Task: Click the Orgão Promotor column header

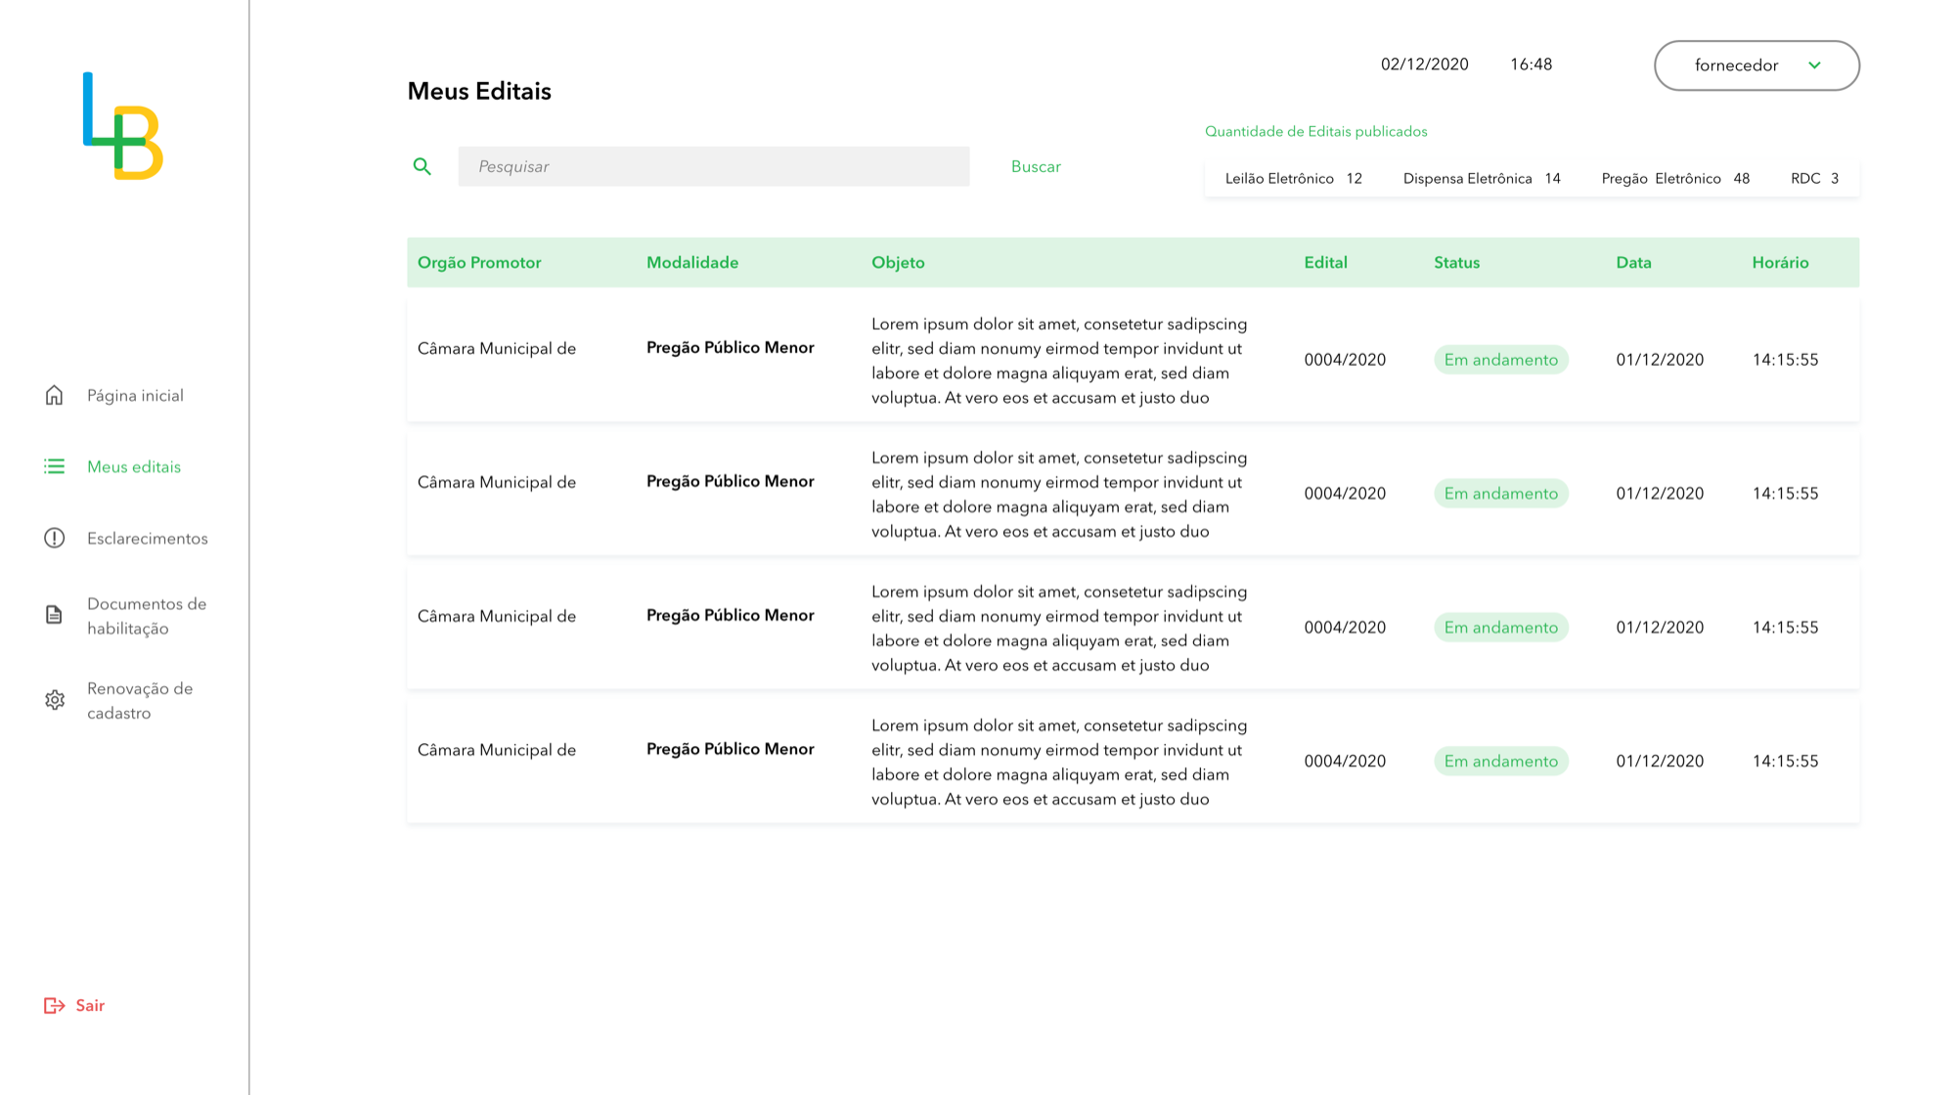Action: click(479, 262)
